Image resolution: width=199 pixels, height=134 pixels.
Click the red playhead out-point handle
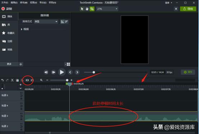(x=73, y=84)
